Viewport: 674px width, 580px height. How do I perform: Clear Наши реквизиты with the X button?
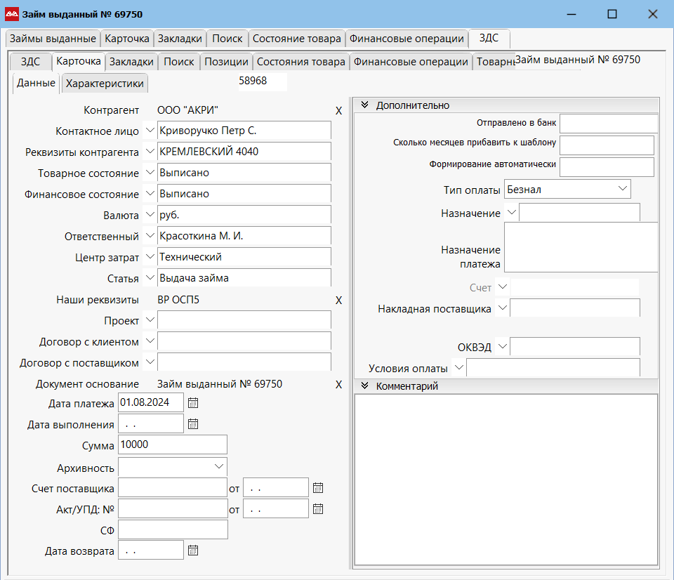click(x=338, y=301)
